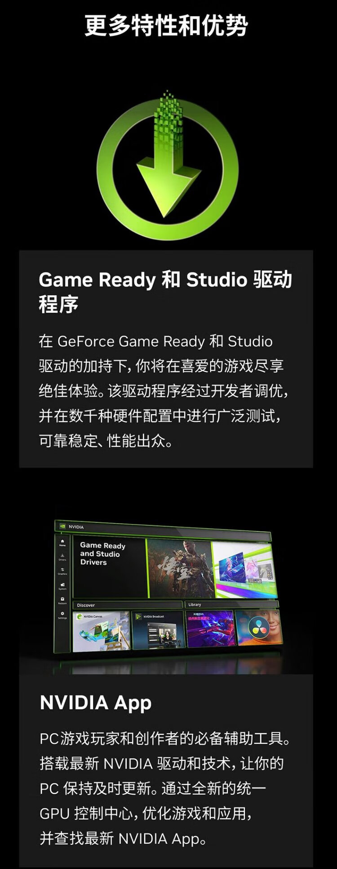This screenshot has width=337, height=869.
Task: Select Graphics in NVIDIA app sidebar
Action: coord(62,571)
